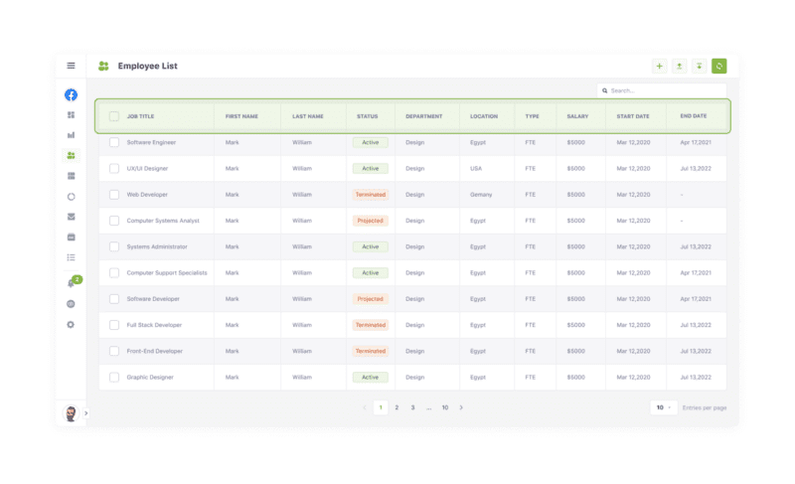Expand the sidebar using the avatar chevron
The image size is (795, 484).
[x=86, y=412]
